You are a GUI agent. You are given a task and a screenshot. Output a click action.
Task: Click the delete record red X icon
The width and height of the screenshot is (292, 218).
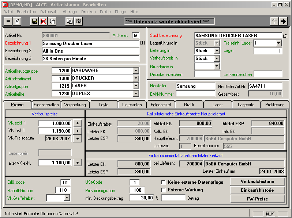[44, 21]
